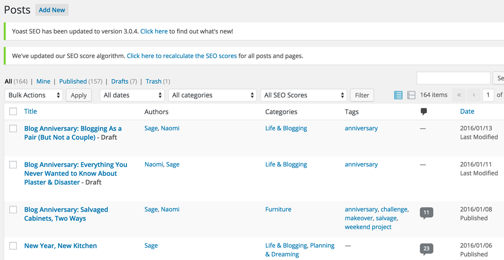Switch to the Drafts view
The width and height of the screenshot is (504, 260).
(120, 81)
